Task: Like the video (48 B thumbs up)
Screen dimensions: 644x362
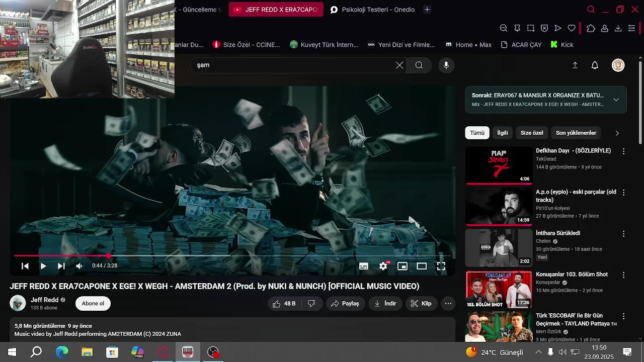Action: 284,304
